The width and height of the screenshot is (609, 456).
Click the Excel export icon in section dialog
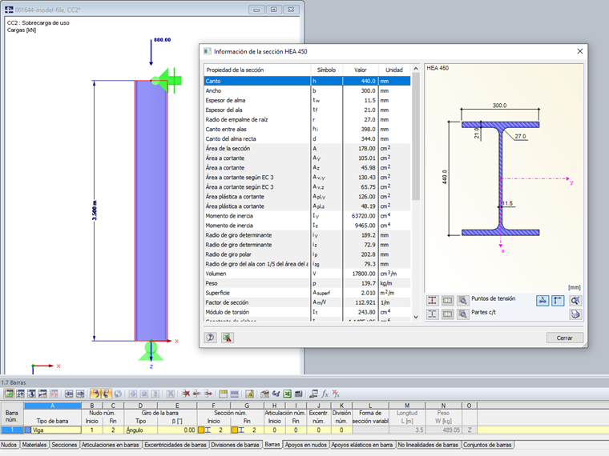coord(228,338)
